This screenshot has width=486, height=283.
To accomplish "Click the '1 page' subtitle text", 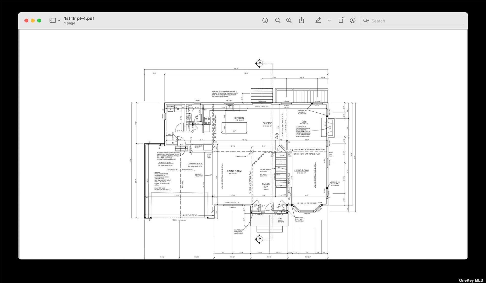I will click(x=70, y=23).
